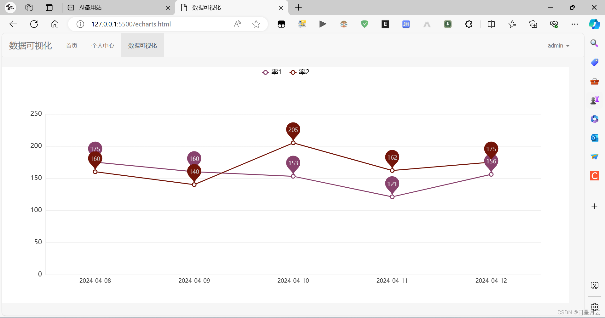Open a new browser tab

298,8
